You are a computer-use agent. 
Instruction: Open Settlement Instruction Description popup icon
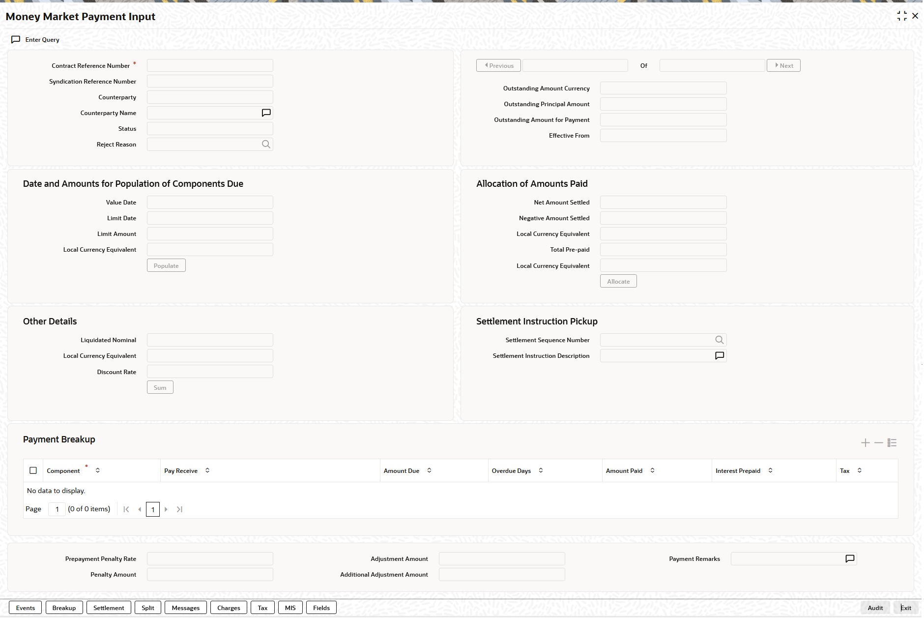pos(720,356)
